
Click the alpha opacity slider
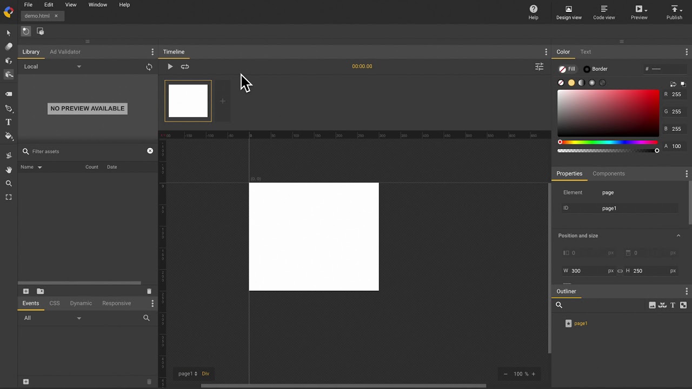pos(608,151)
